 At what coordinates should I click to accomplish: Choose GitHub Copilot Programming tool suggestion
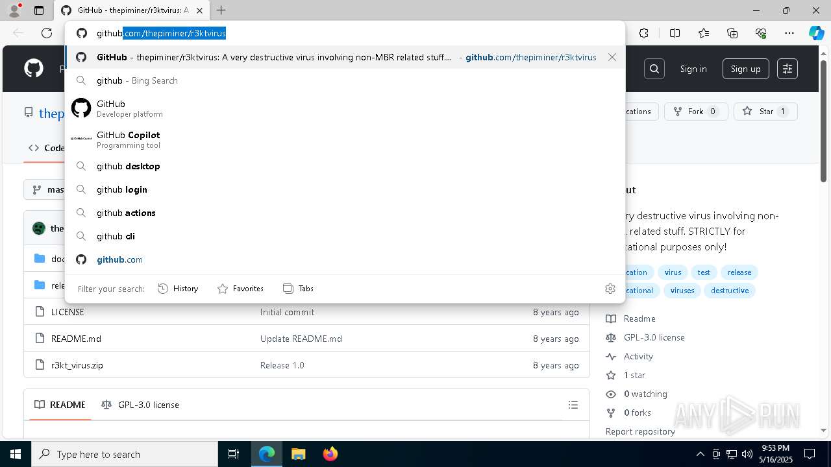click(344, 139)
